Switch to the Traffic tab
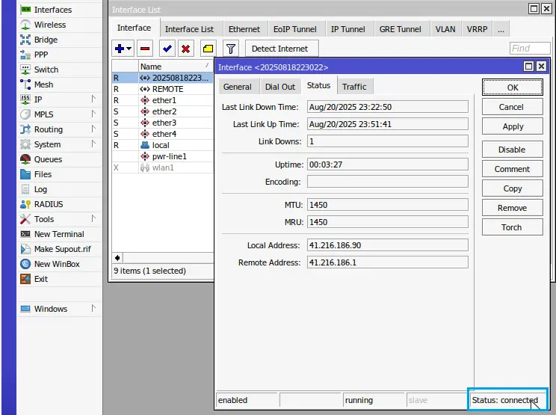Viewport: 556px width, 415px height. tap(354, 87)
